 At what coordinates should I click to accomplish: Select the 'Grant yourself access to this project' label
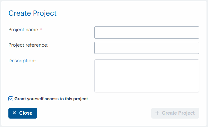[51, 99]
